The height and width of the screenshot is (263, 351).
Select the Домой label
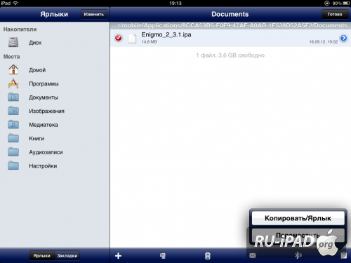37,70
